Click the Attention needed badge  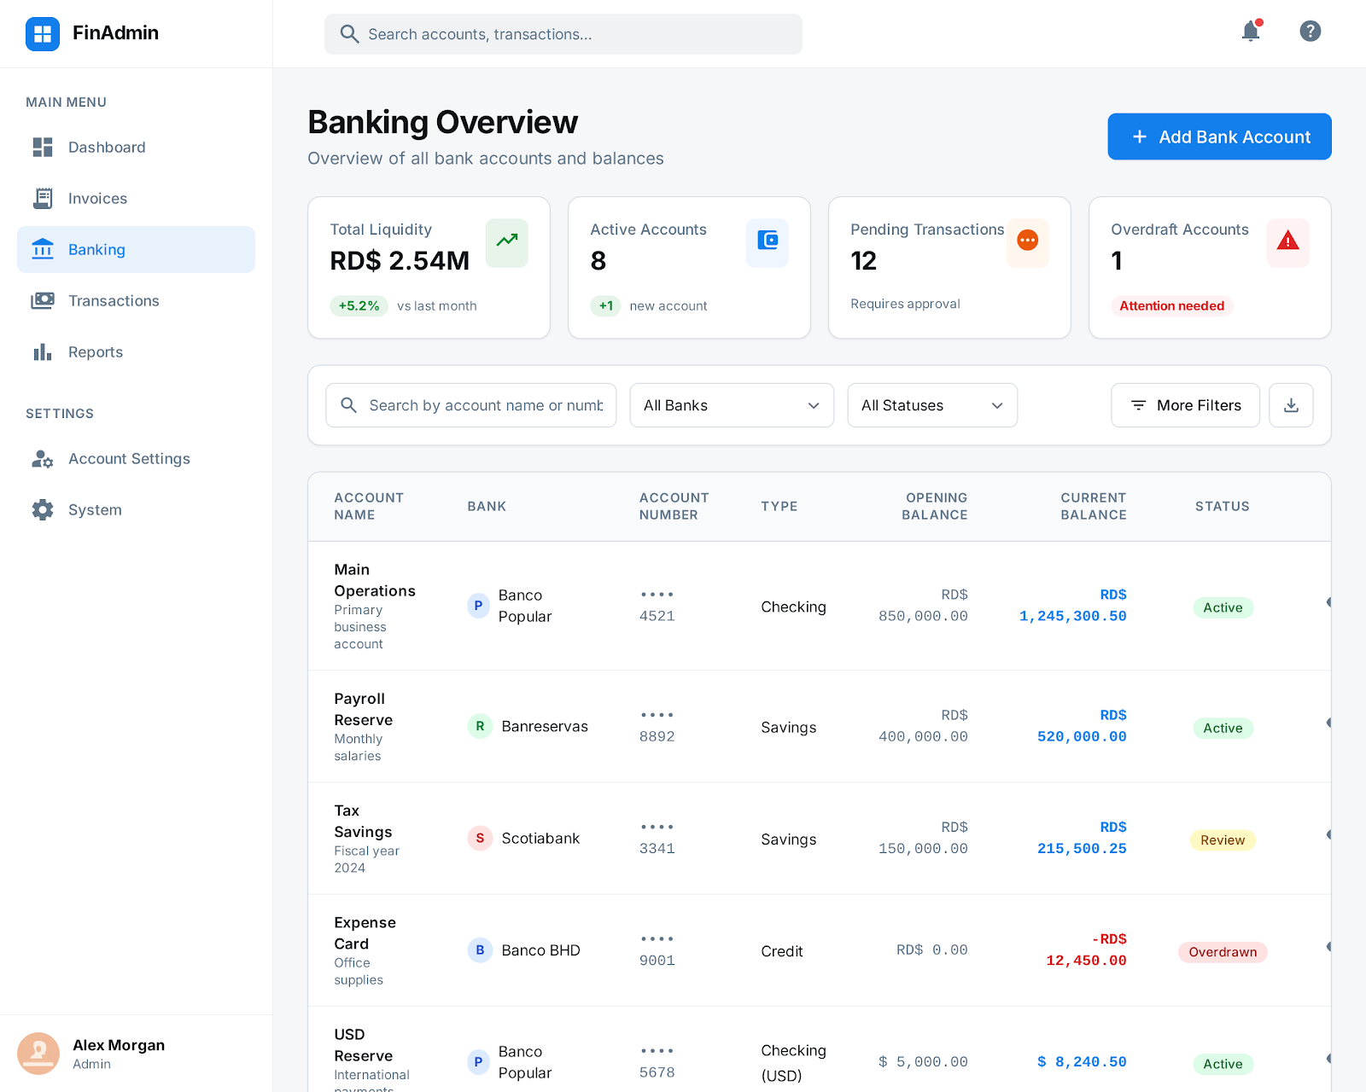point(1171,306)
